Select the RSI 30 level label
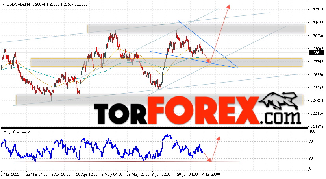The height and width of the screenshot is (179, 326). click(x=311, y=159)
